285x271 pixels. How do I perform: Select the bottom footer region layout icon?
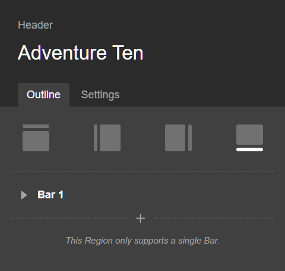point(249,138)
